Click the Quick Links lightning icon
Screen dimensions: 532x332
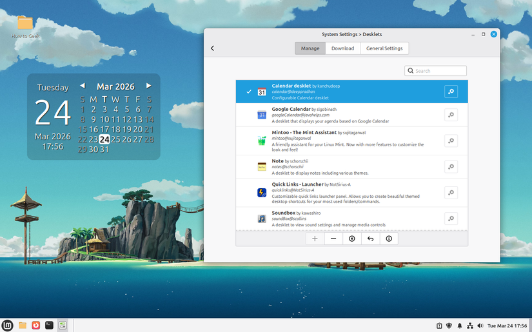point(262,193)
